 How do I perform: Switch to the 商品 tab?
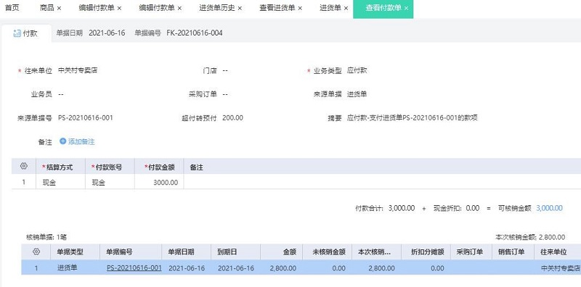coord(46,8)
